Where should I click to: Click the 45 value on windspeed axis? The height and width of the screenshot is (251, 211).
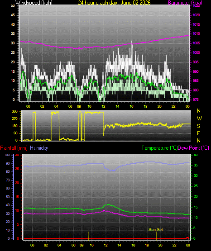pyautogui.click(x=13, y=15)
